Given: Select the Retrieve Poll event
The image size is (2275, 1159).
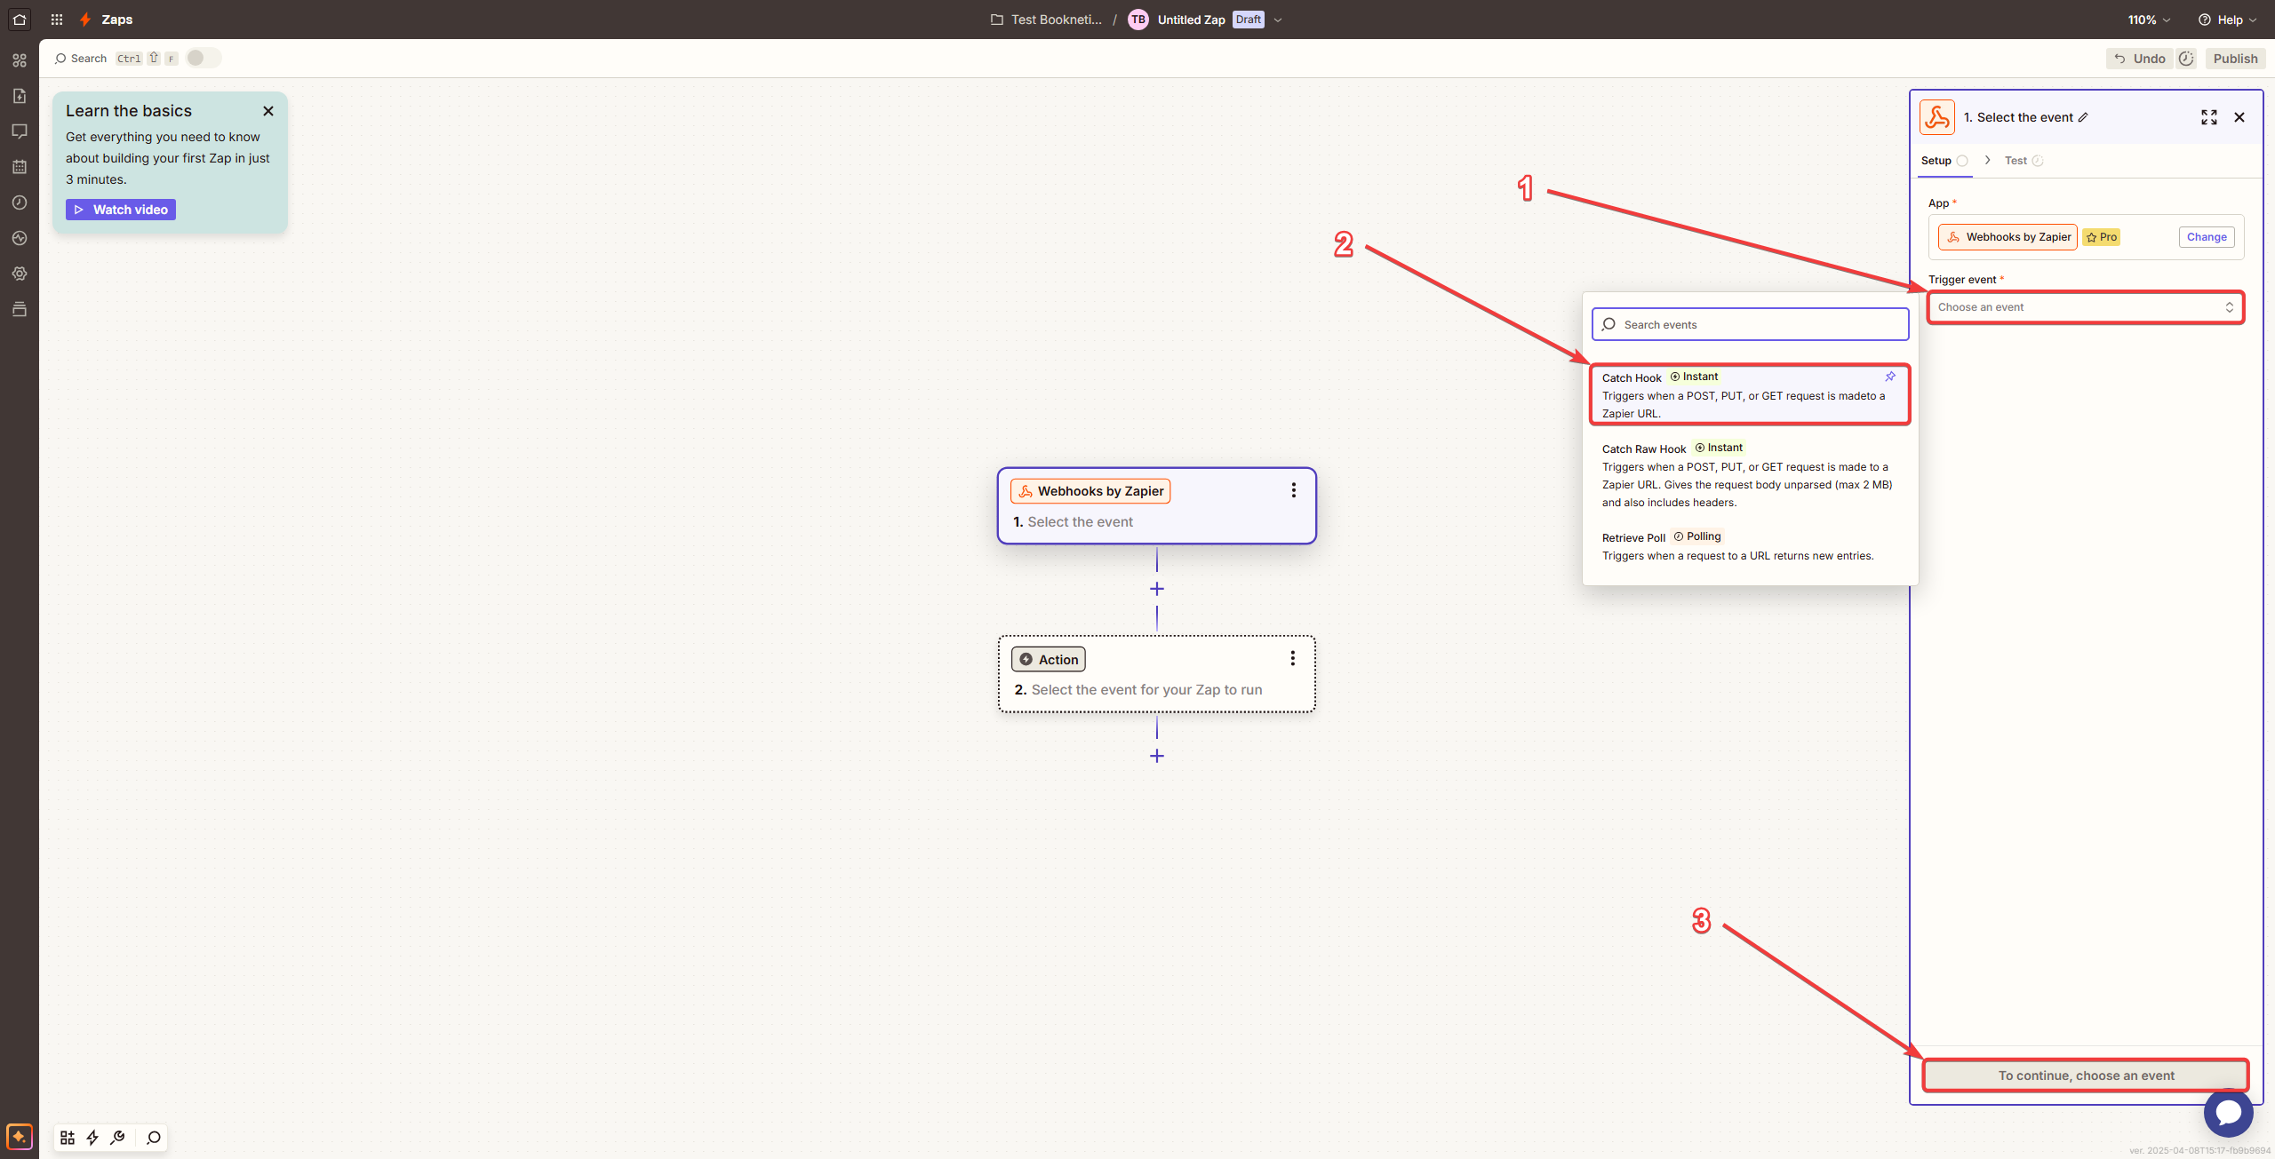Looking at the screenshot, I should tap(1750, 546).
